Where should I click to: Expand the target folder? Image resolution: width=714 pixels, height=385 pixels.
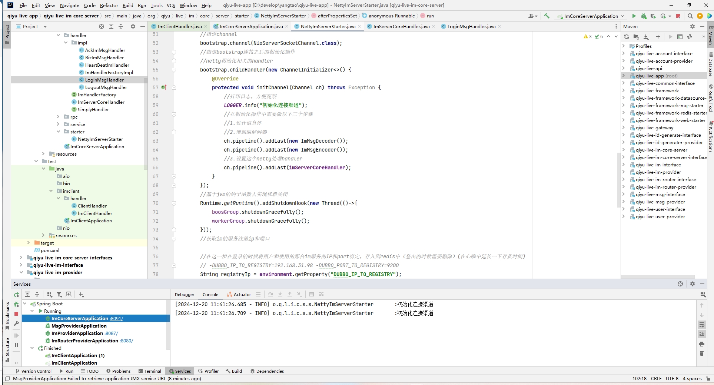(x=29, y=243)
